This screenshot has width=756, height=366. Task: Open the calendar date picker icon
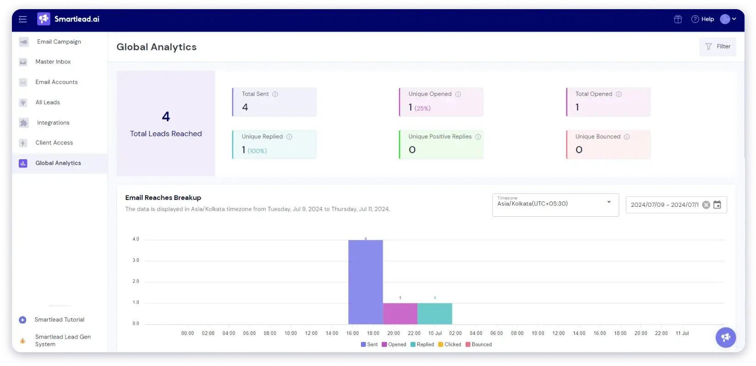pyautogui.click(x=717, y=205)
